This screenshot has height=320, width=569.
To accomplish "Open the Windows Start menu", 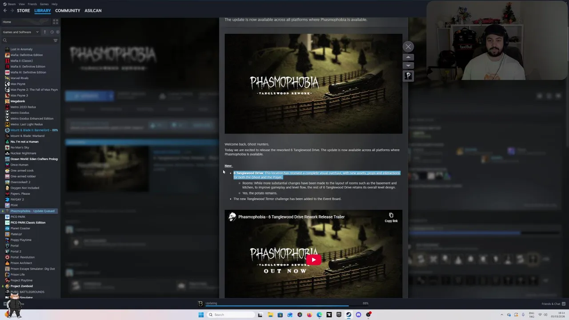I will 201,315.
